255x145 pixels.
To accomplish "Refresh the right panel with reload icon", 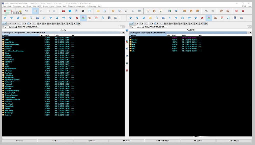I will (x=144, y=18).
